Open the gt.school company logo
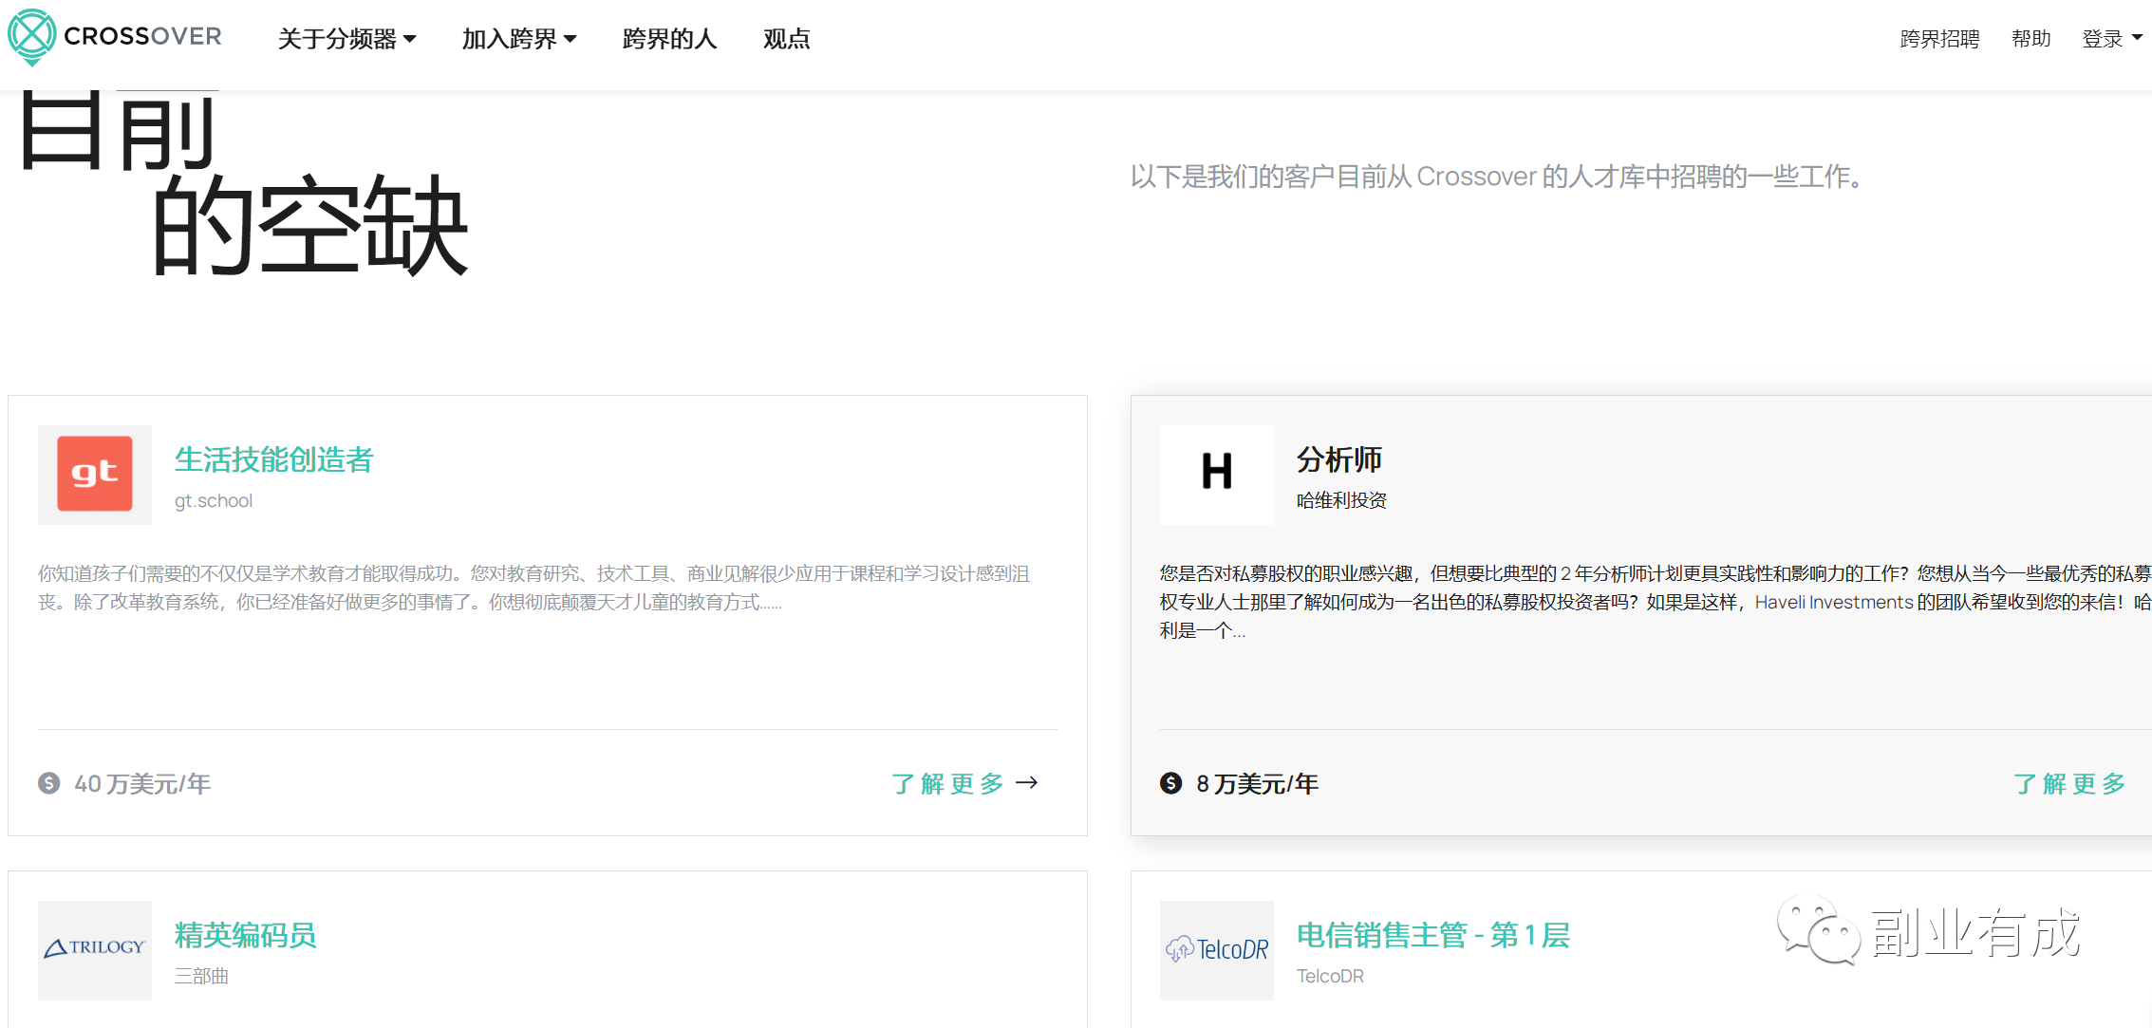Viewport: 2152px width, 1028px height. (x=95, y=475)
